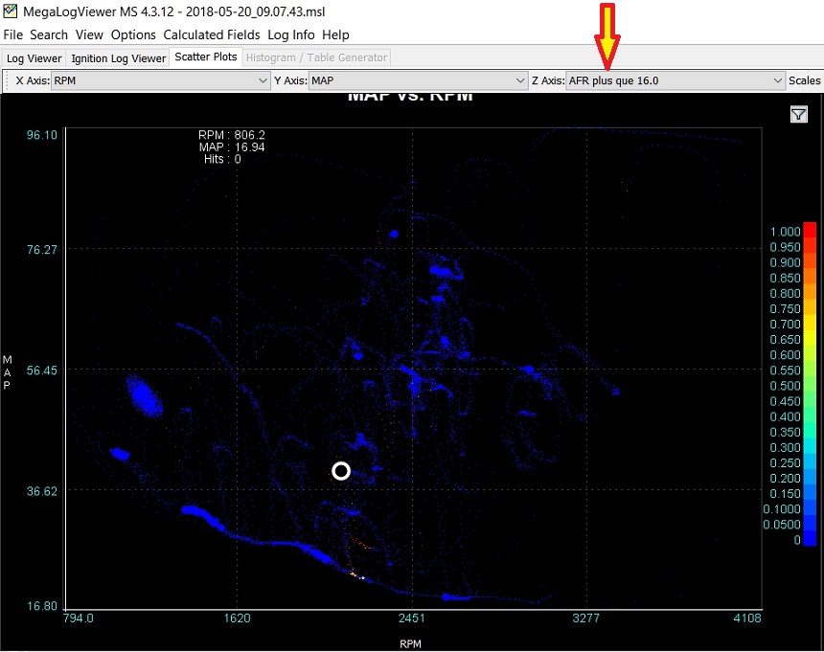Click the red 1.000 color legend swatch
This screenshot has height=652, width=824.
(810, 230)
